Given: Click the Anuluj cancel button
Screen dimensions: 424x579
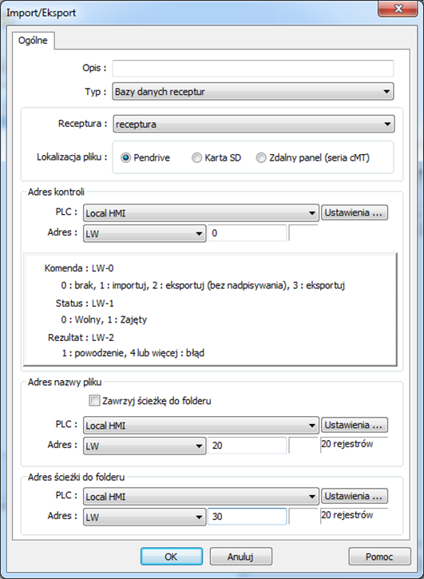Looking at the screenshot, I should click(x=241, y=557).
